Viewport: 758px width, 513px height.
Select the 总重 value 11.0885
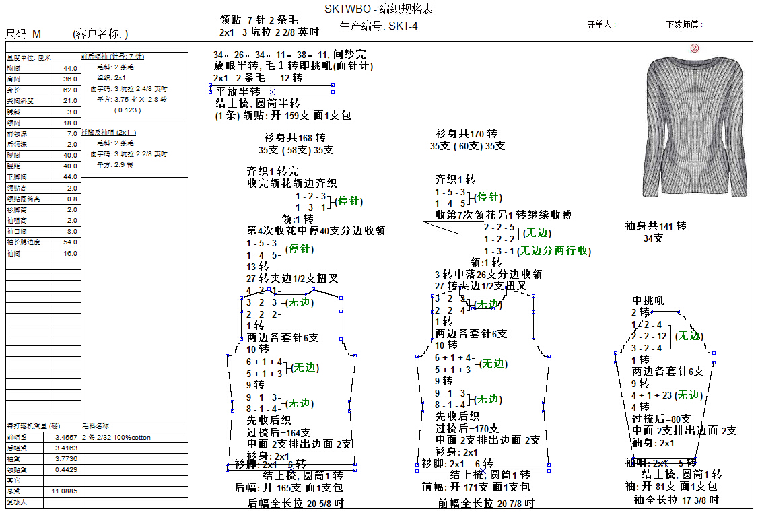point(65,491)
